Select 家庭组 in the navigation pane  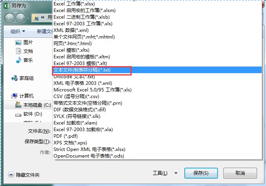coord(22,78)
